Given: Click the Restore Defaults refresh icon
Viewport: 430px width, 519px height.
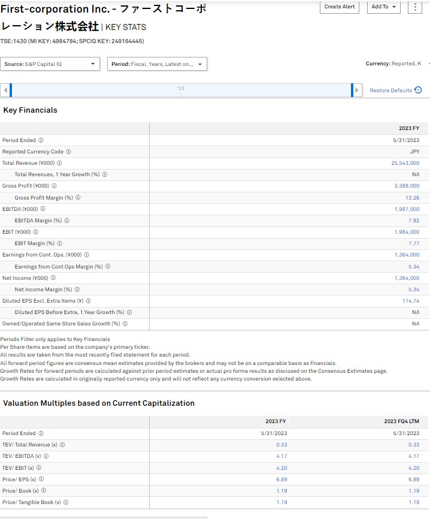Looking at the screenshot, I should point(418,90).
